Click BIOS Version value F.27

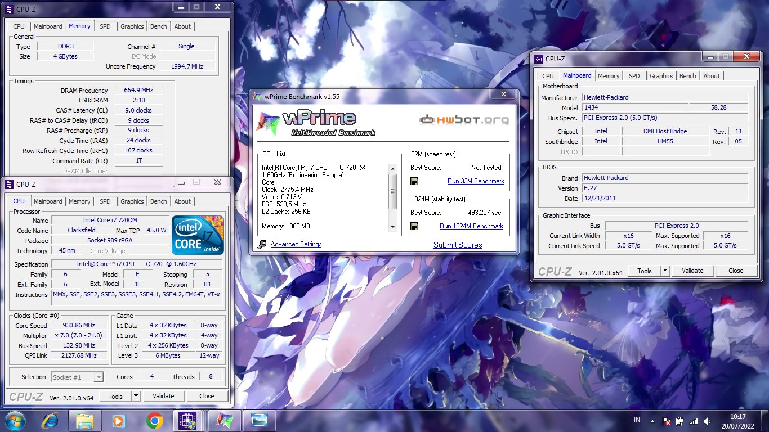[665, 188]
